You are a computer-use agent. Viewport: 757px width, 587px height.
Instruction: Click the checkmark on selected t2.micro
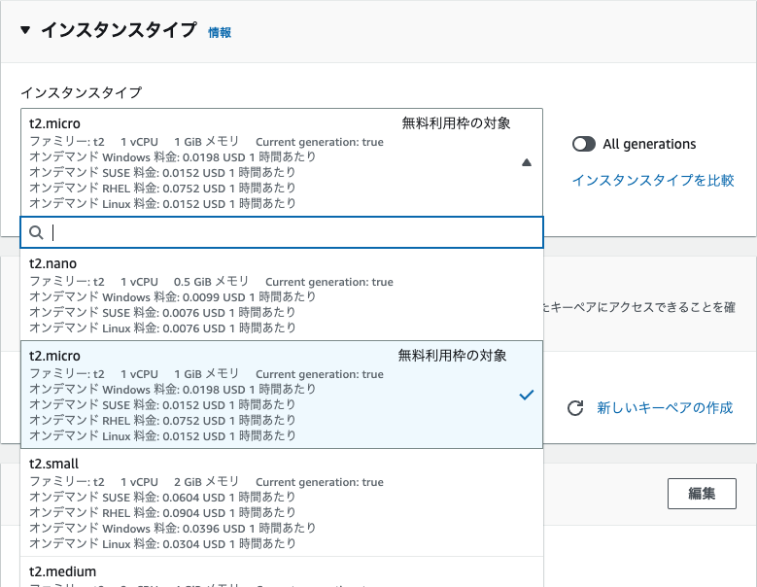pyautogui.click(x=526, y=396)
